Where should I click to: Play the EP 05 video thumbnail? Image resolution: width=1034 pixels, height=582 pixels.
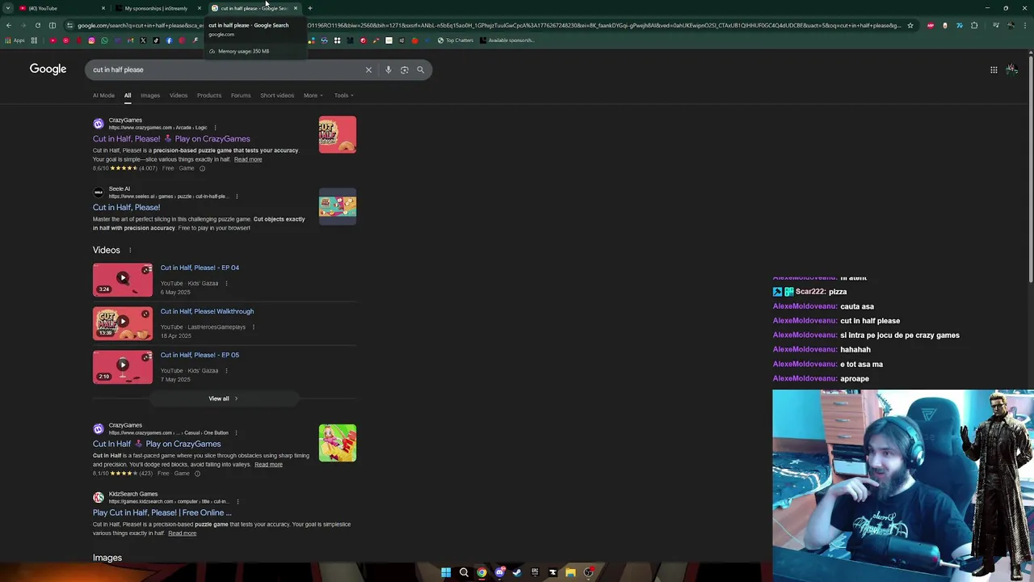click(x=123, y=366)
